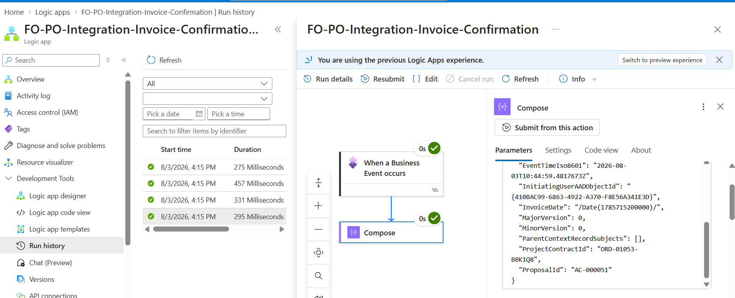Select the run lasting 457 Milliseconds
The height and width of the screenshot is (298, 735).
214,184
